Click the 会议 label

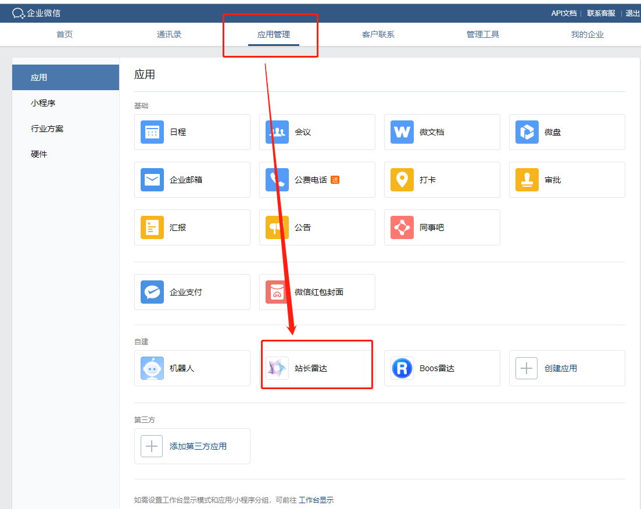click(x=303, y=132)
